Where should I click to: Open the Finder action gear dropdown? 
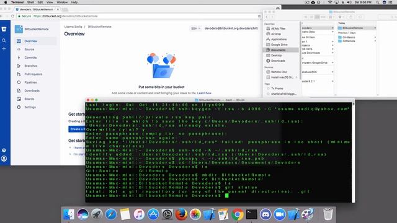pos(341,17)
